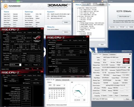This screenshot has width=134, height=107.
Task: Click the Result Details window title icon
Action: (x=74, y=1)
